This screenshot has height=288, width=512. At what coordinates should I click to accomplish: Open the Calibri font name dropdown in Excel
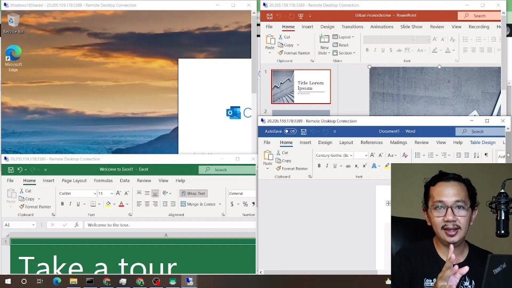(95, 194)
